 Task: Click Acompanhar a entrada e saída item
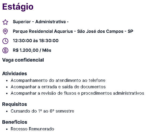tap(58, 87)
